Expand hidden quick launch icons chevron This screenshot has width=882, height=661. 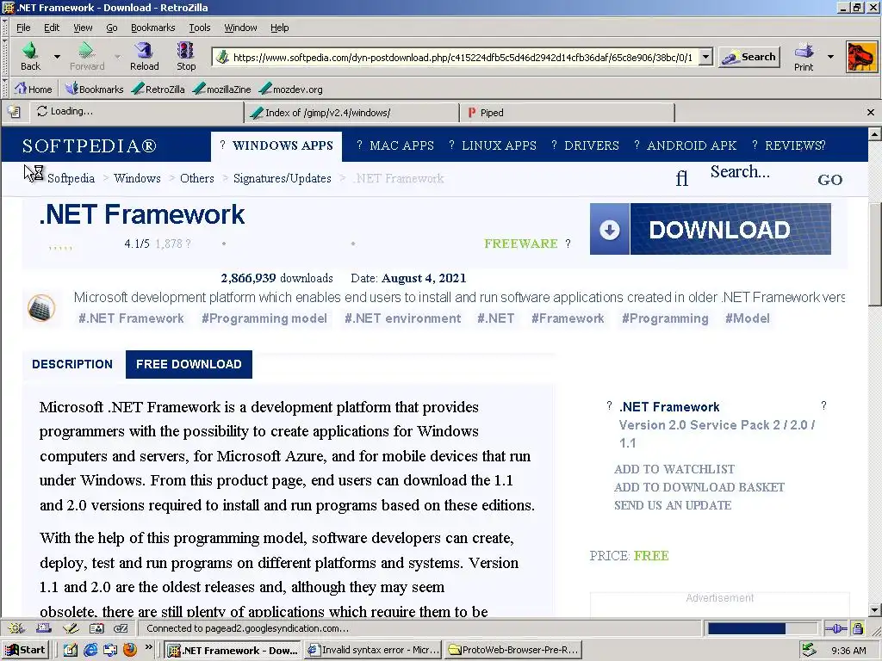tap(148, 647)
